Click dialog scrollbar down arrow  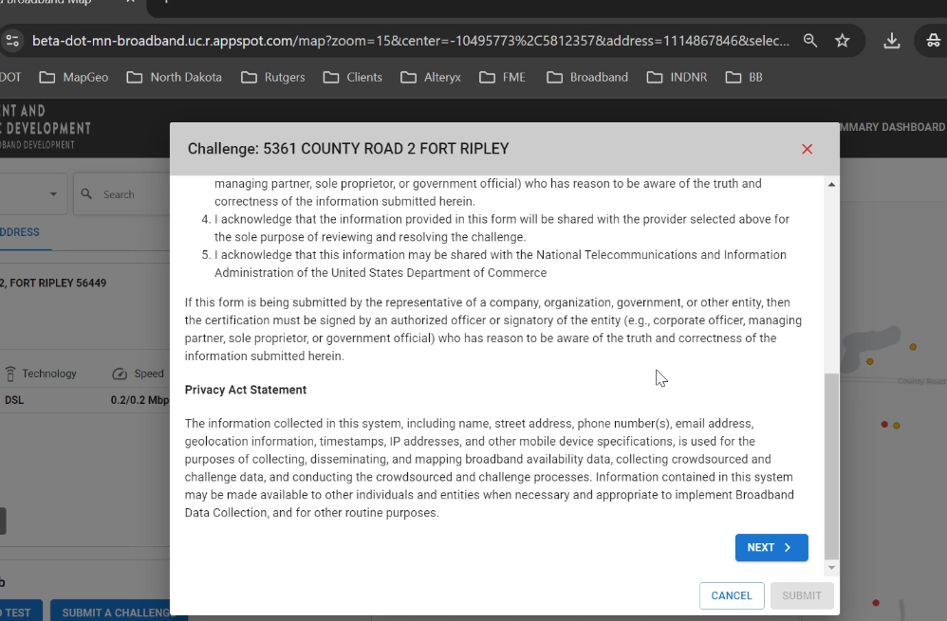click(832, 568)
